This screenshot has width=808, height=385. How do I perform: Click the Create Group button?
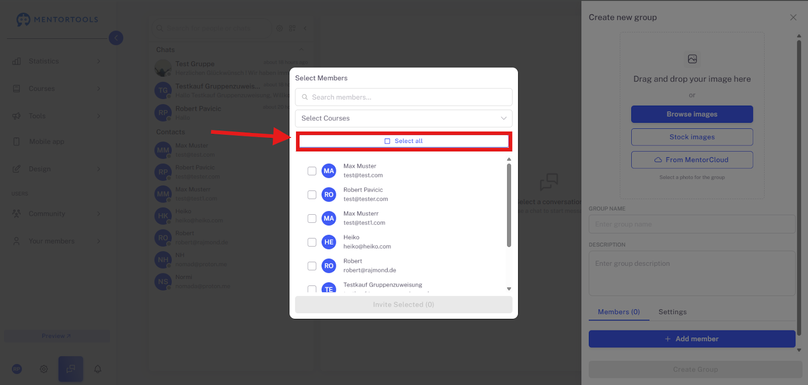(695, 369)
